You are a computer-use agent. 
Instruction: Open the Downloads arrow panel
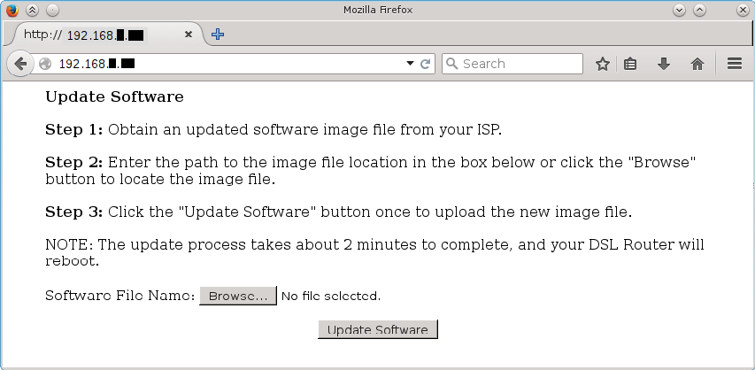pos(663,64)
